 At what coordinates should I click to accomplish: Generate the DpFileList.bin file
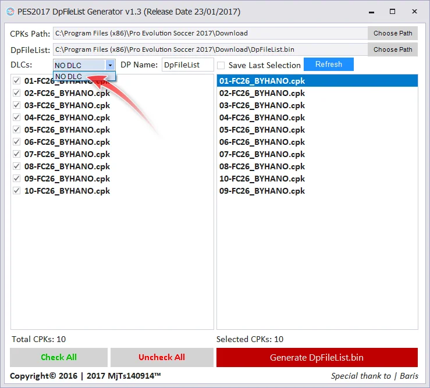[317, 357]
